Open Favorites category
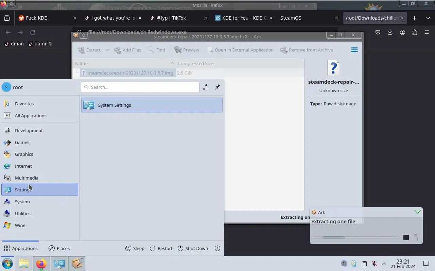 click(40, 104)
